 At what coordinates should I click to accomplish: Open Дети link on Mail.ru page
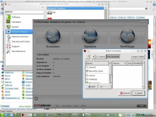pos(8,95)
